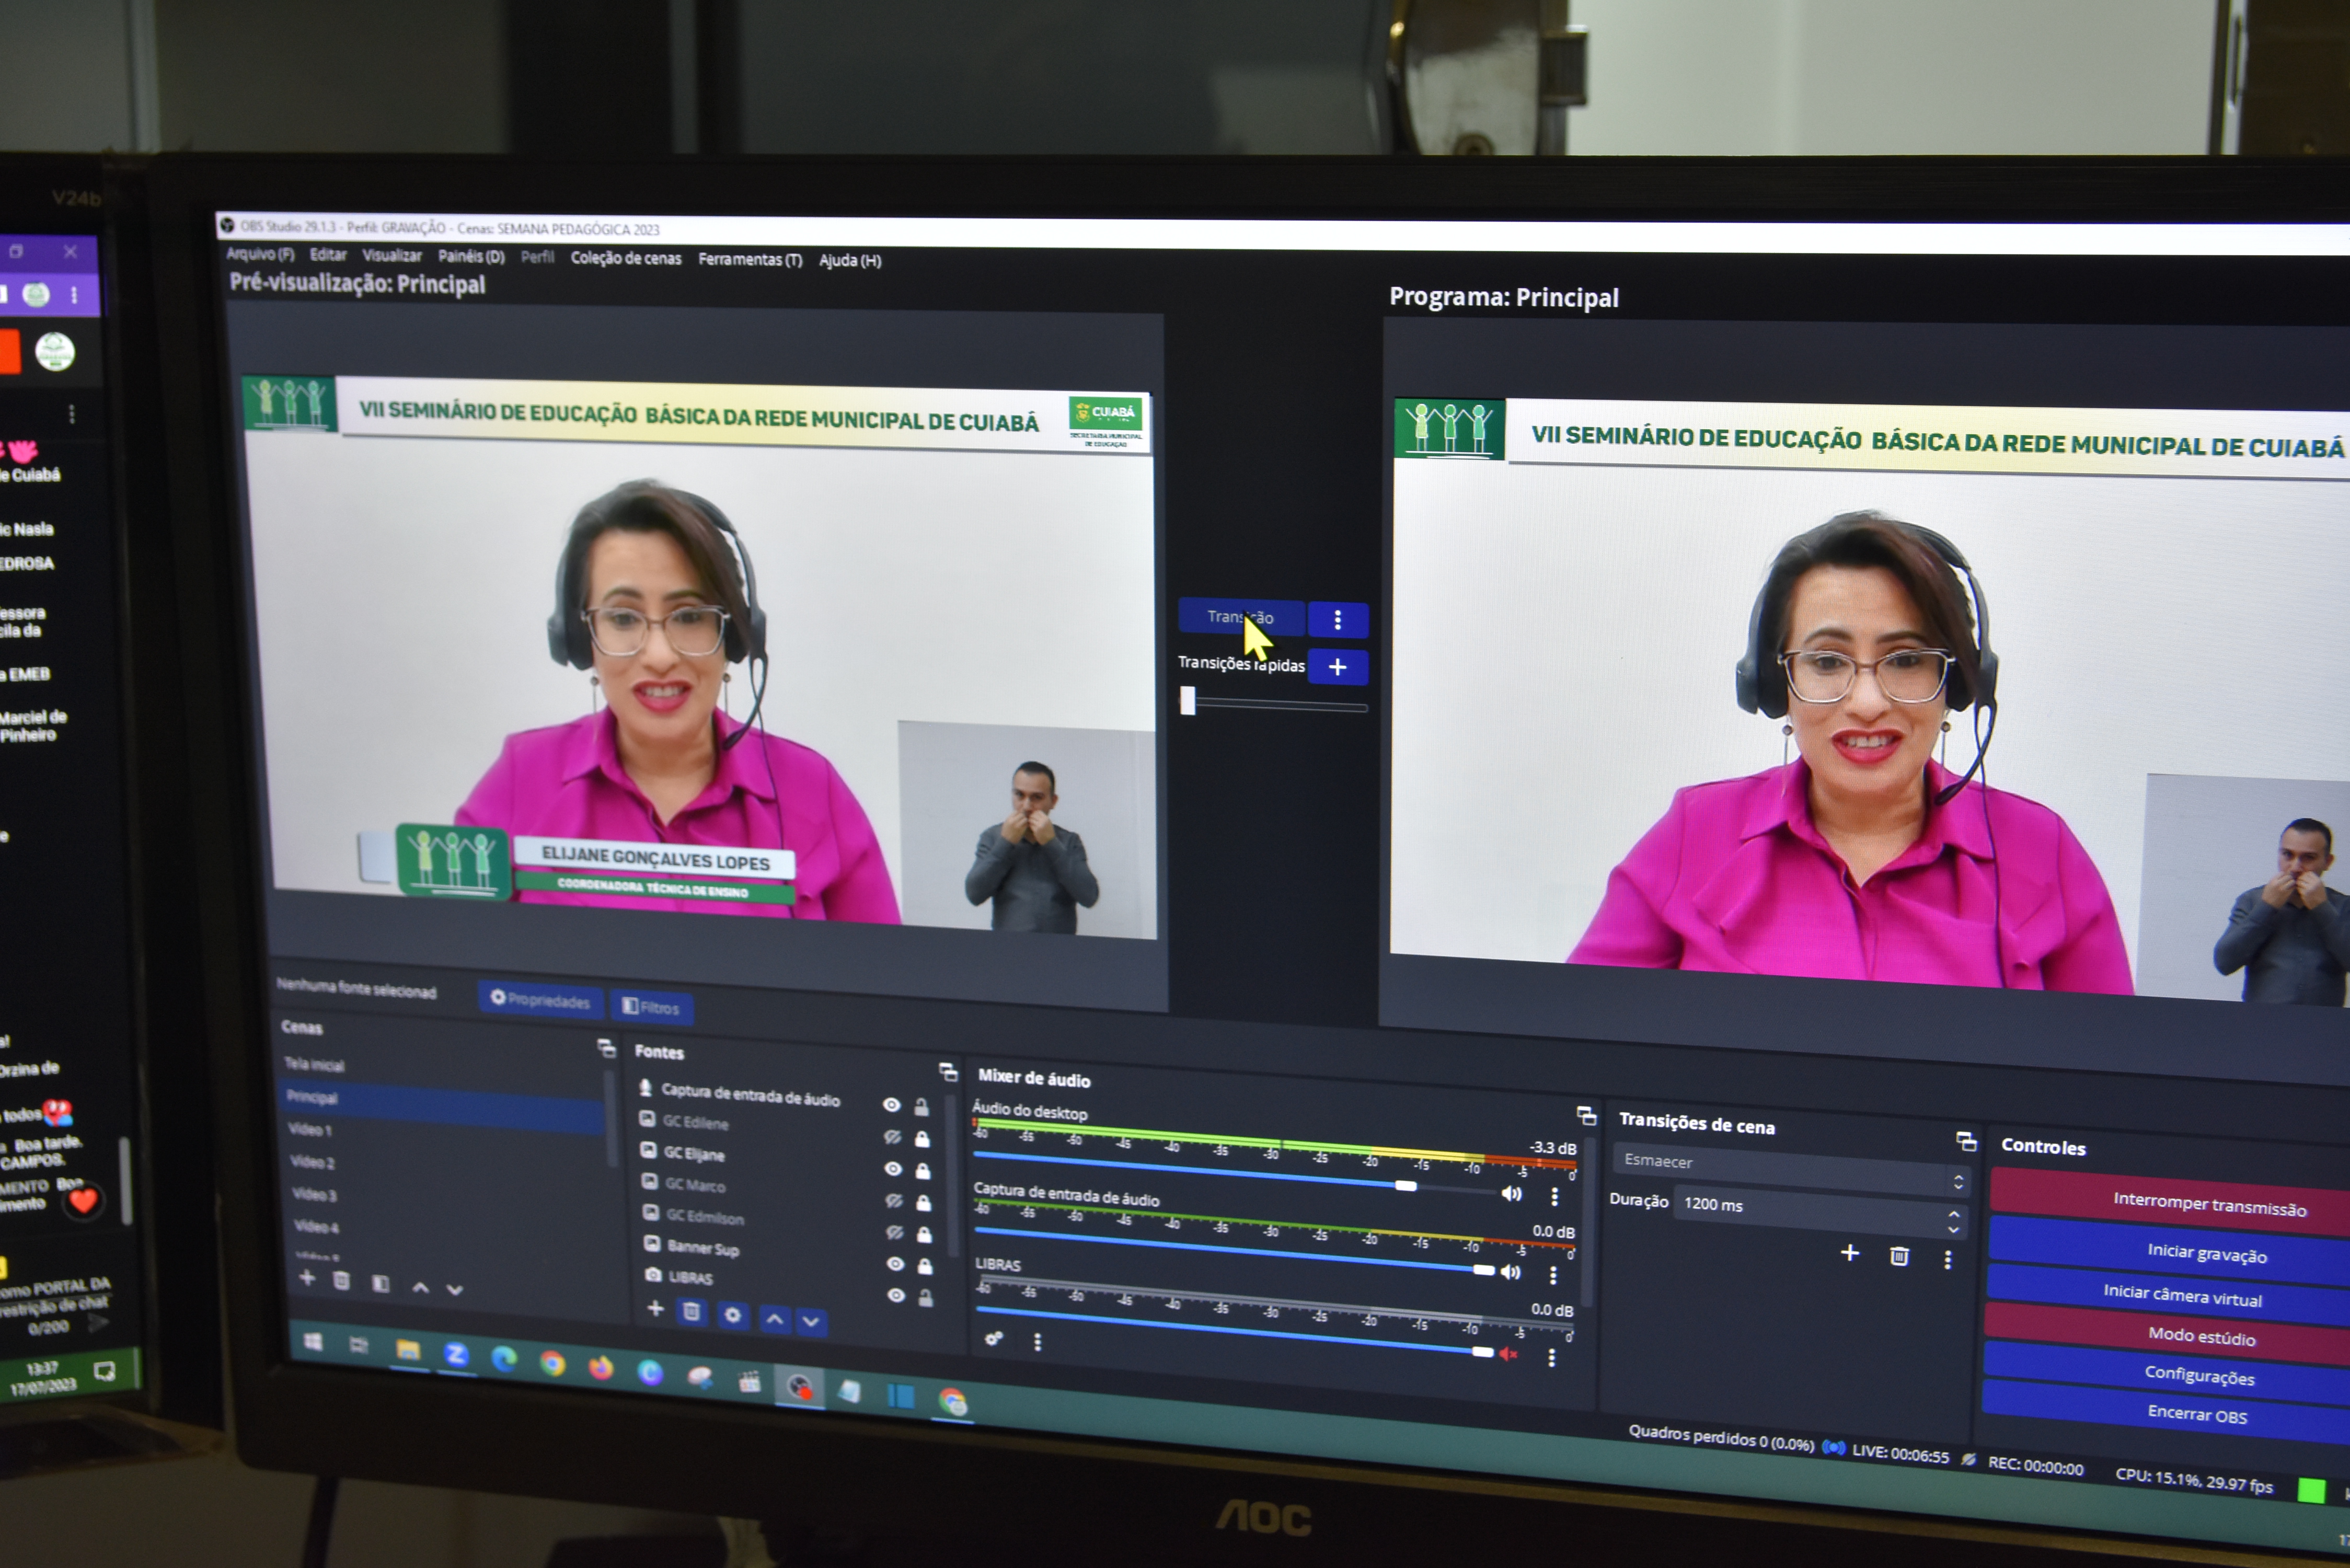The image size is (2350, 1568).
Task: Open source properties gear in Fontes toolbar
Action: pyautogui.click(x=732, y=1315)
